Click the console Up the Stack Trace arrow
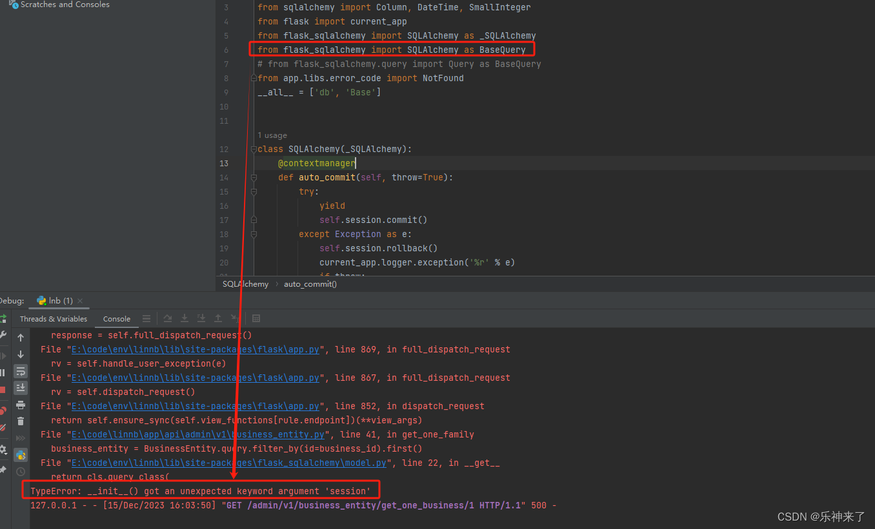 point(21,338)
